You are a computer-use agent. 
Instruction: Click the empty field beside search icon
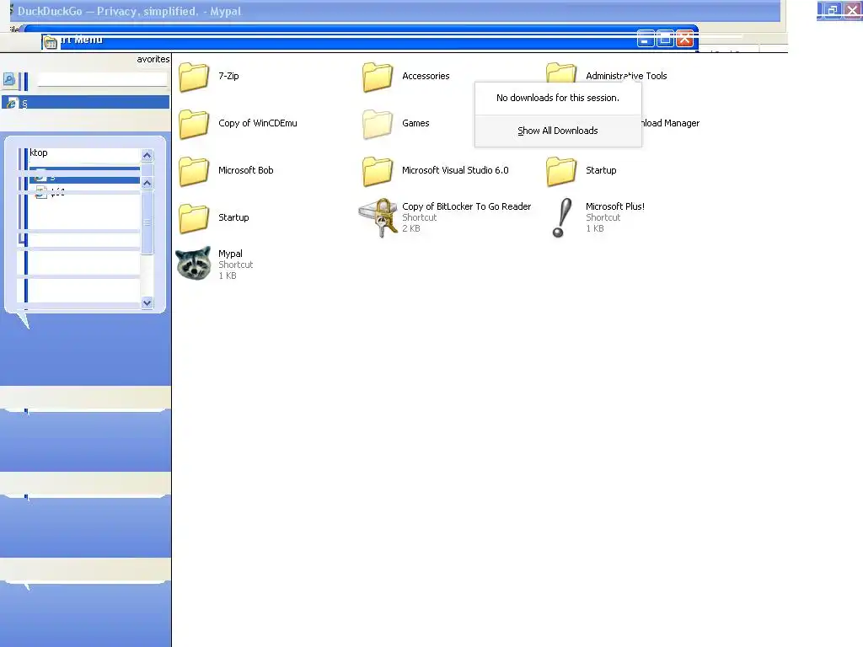102,80
